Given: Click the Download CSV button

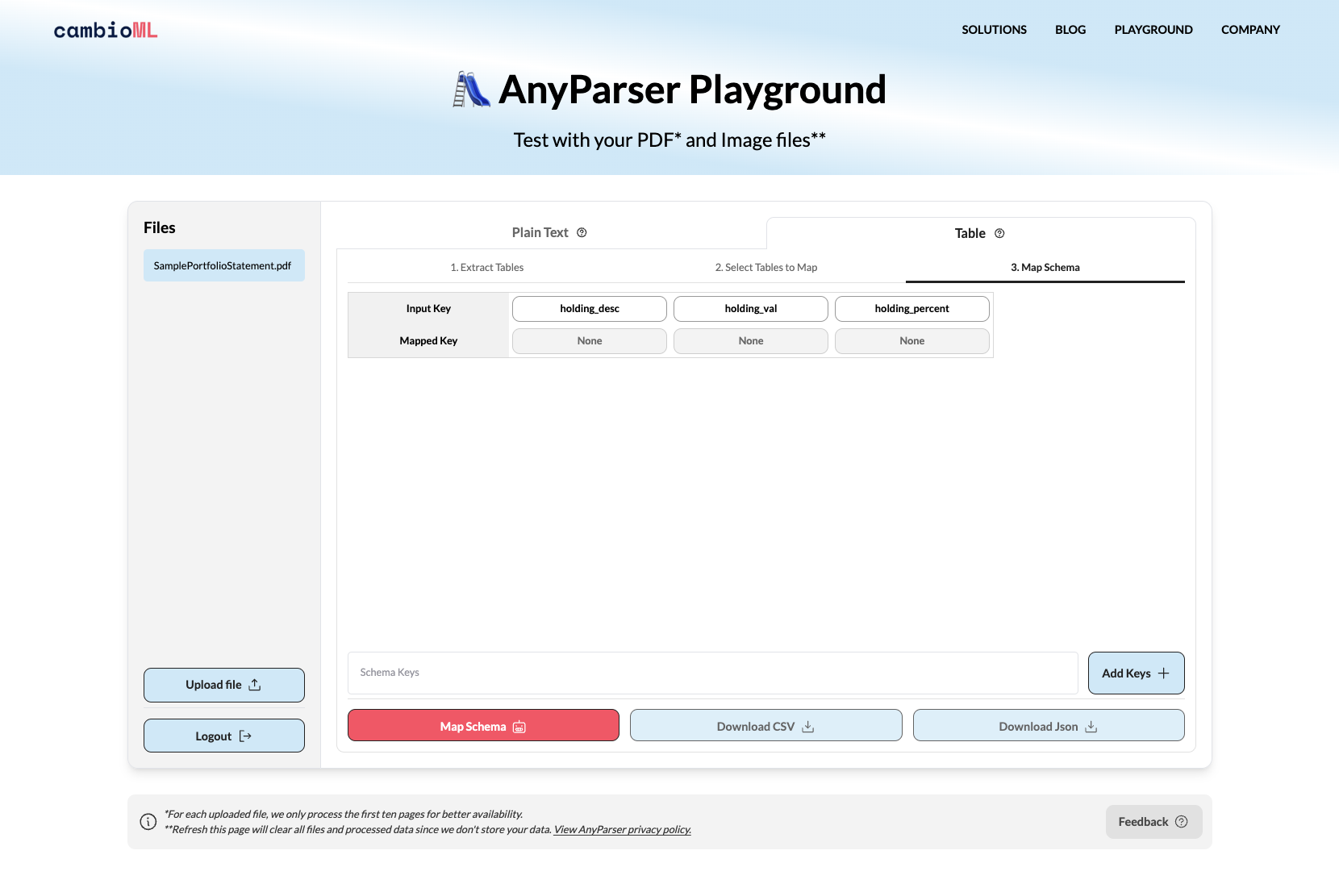Looking at the screenshot, I should (766, 726).
